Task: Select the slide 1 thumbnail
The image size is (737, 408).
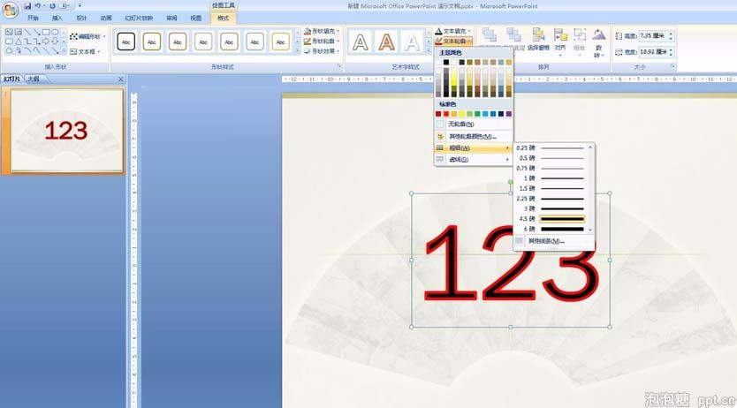Action: pos(66,131)
